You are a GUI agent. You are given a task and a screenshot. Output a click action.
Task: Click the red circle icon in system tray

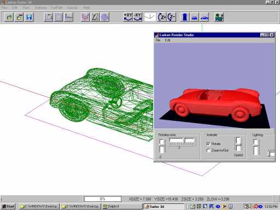point(255,207)
